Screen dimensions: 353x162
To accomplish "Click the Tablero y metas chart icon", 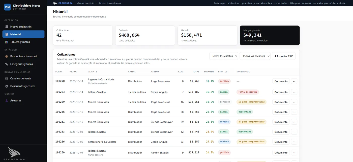I will (7, 42).
